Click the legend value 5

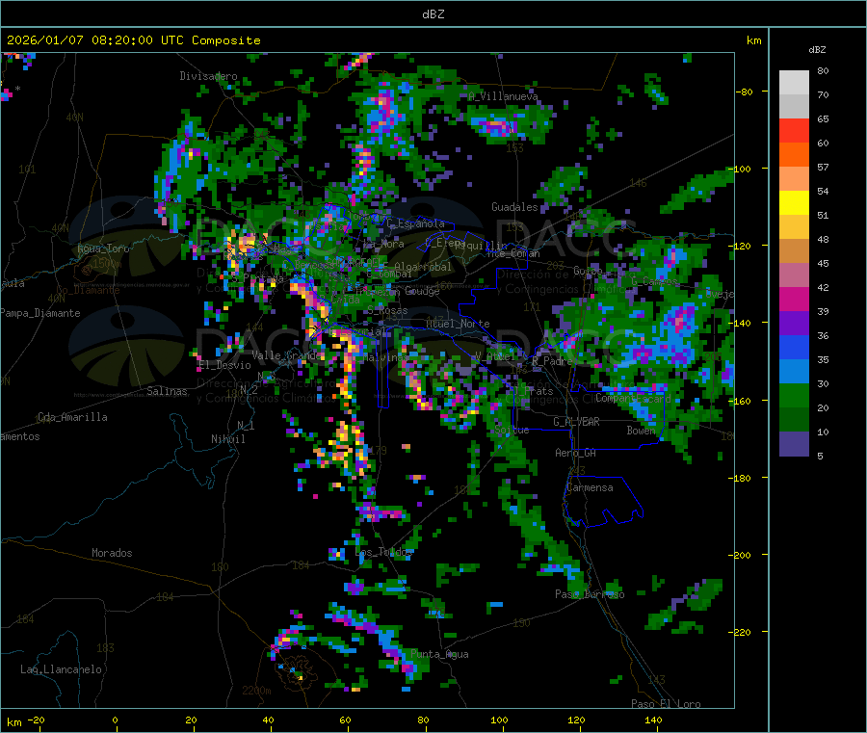point(820,456)
